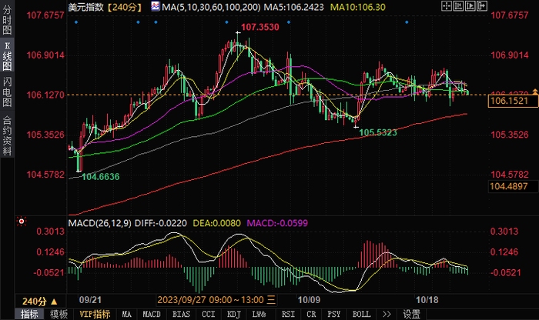Click the chart playback arrow icon
539x320 pixels.
click(470, 6)
